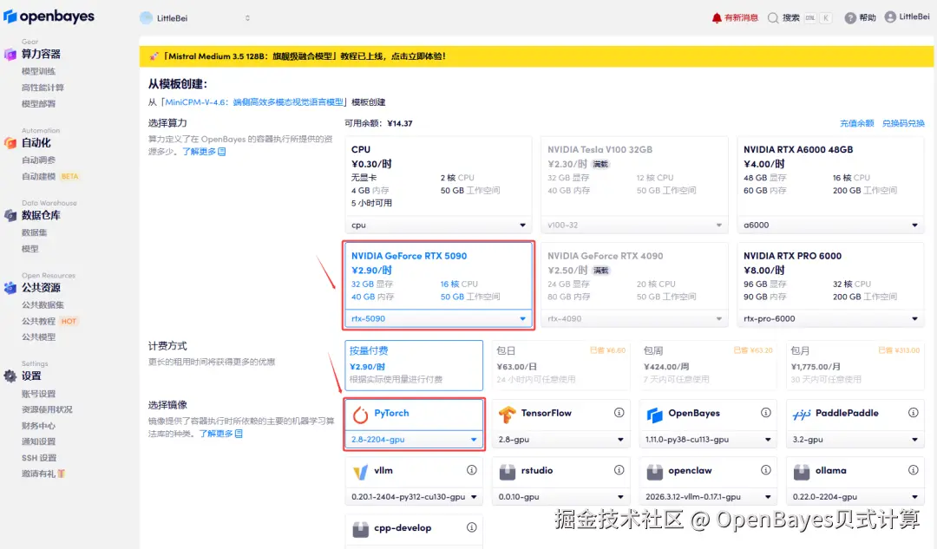The width and height of the screenshot is (937, 549).
Task: Click the 公共资源 sidebar icon
Action: coord(10,287)
